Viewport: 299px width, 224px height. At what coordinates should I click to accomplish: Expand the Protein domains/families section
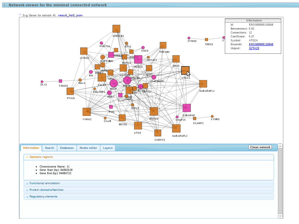click(x=46, y=190)
